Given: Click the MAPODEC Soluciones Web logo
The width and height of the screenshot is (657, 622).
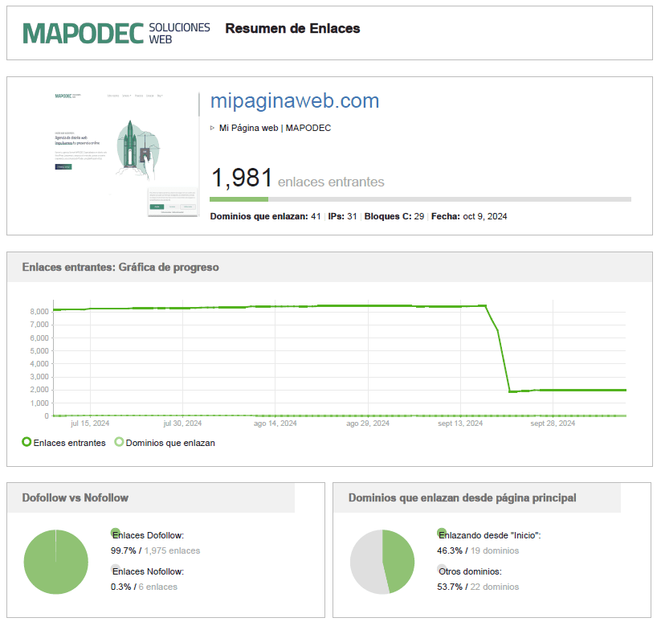Looking at the screenshot, I should click(x=116, y=32).
